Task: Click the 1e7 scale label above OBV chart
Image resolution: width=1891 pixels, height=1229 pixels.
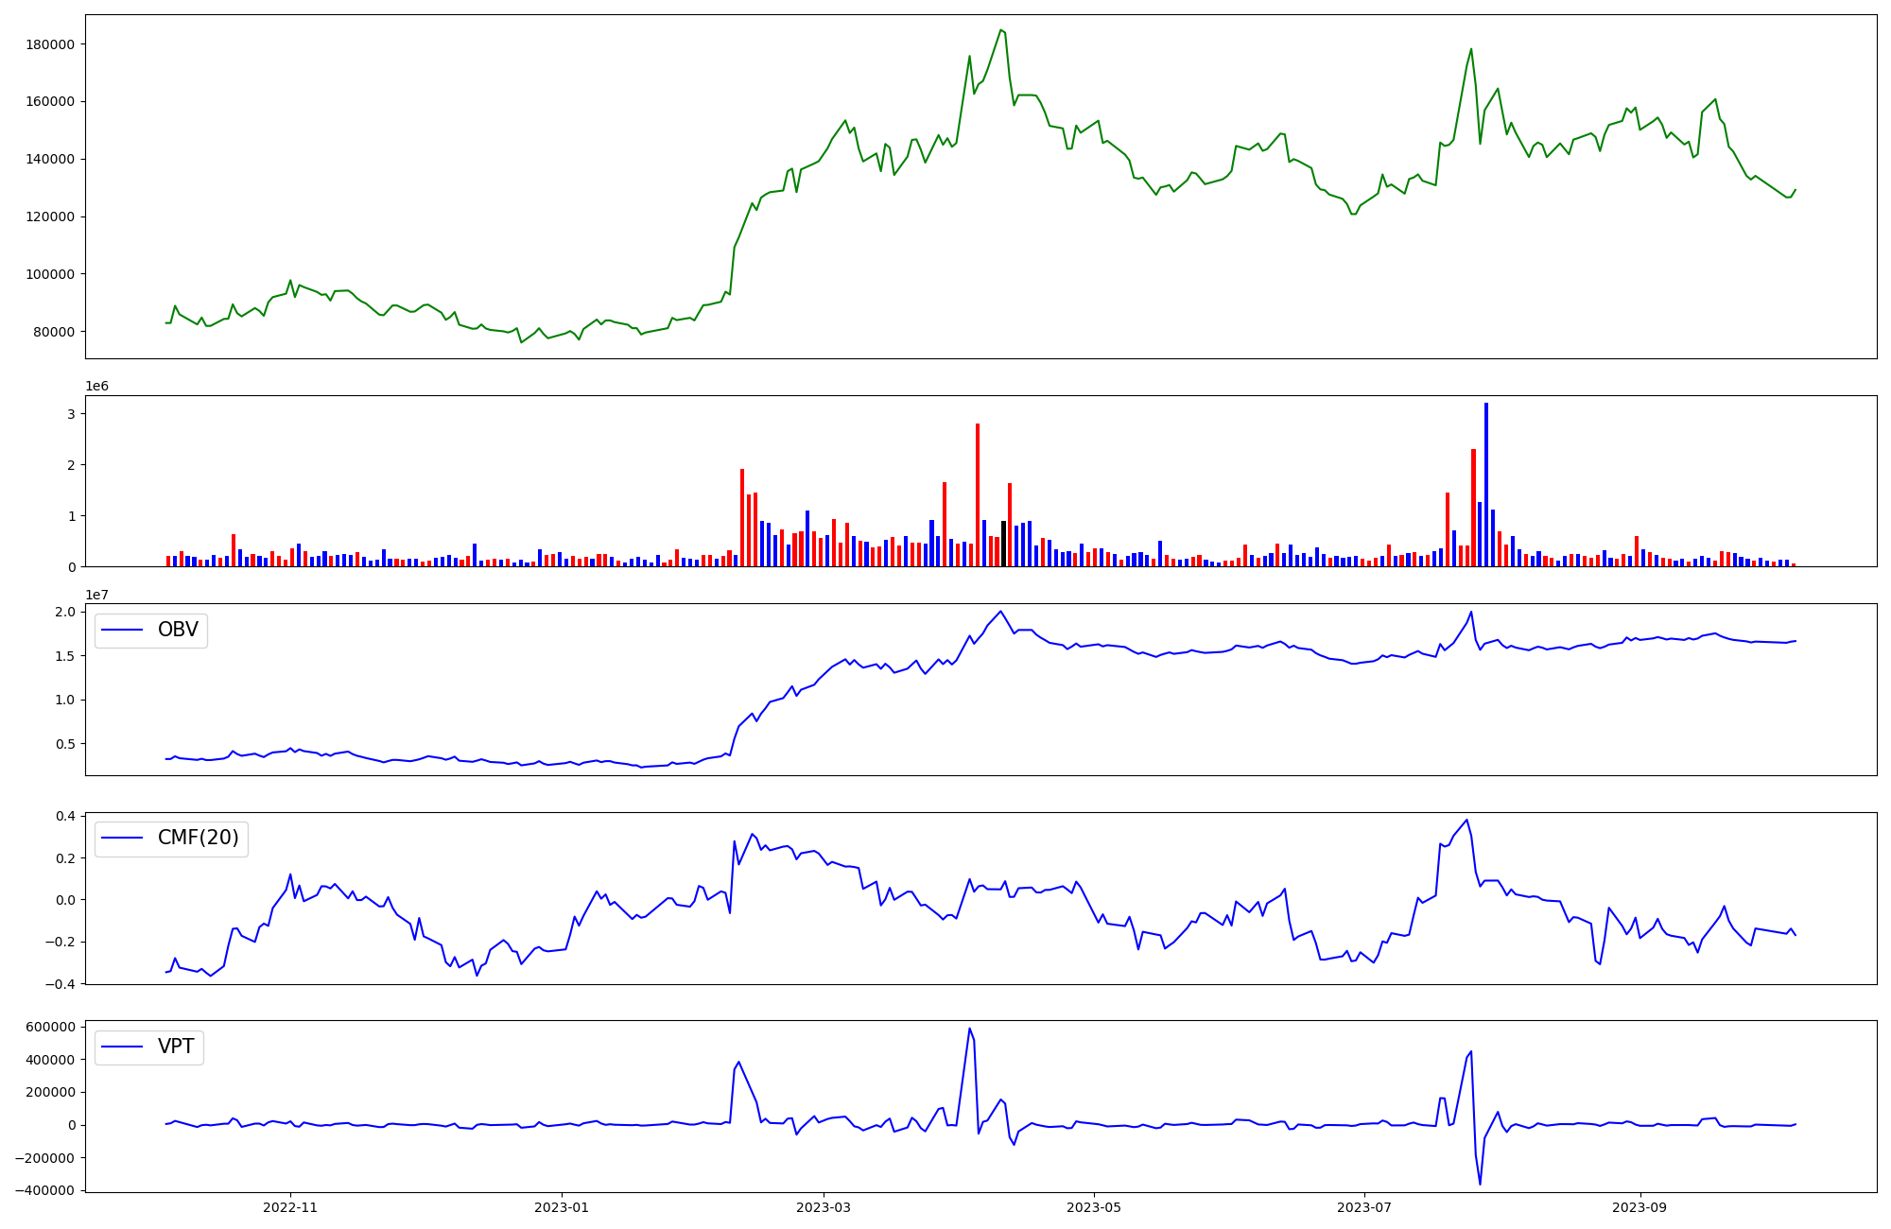Action: (97, 595)
